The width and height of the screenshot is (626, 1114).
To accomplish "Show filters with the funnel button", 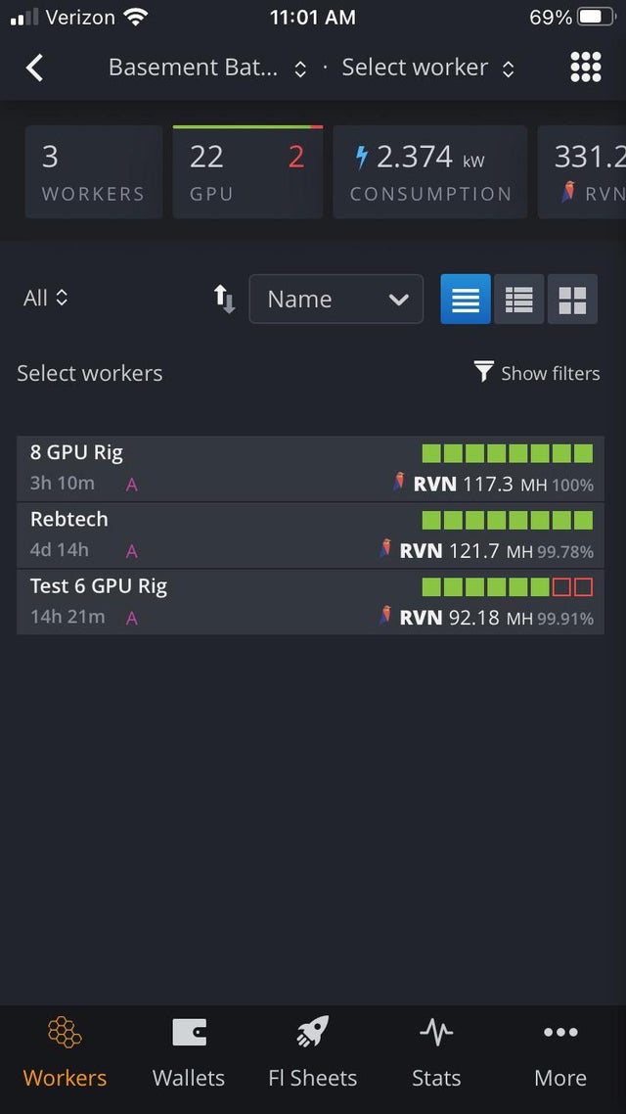I will coord(537,372).
